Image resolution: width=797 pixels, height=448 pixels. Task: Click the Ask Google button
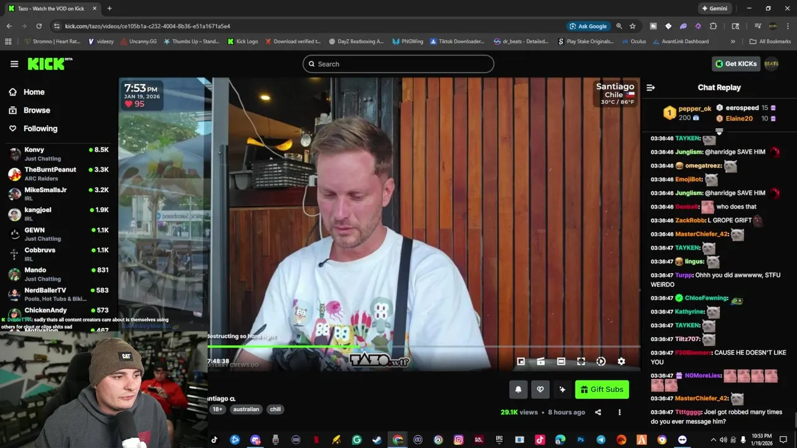tap(588, 26)
